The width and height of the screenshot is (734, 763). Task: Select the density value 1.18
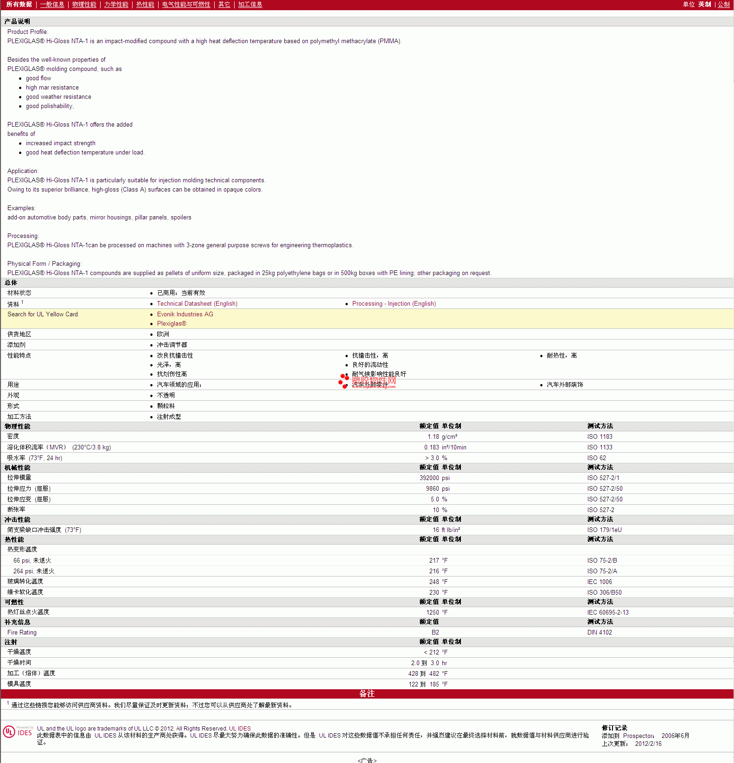click(433, 437)
